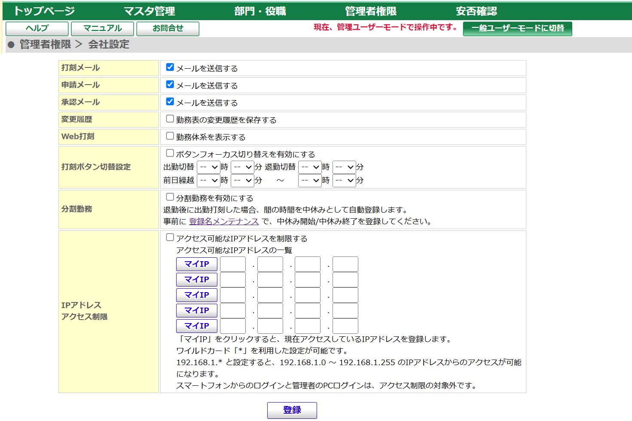Open 退勤切替 hour dropdown
The image size is (632, 421).
[x=310, y=167]
